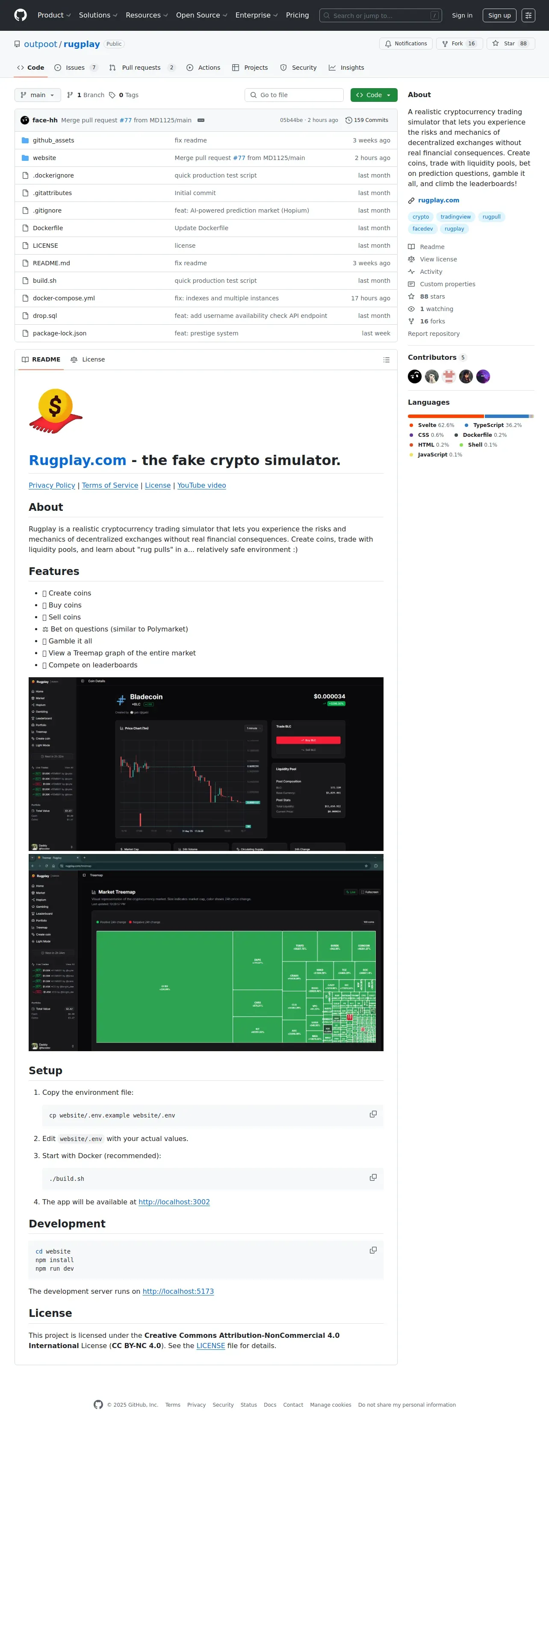This screenshot has width=549, height=1648.
Task: Open the Bladecoin chart screenshot
Action: 206,764
